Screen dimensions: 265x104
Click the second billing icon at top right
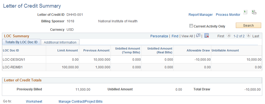tap(254, 12)
